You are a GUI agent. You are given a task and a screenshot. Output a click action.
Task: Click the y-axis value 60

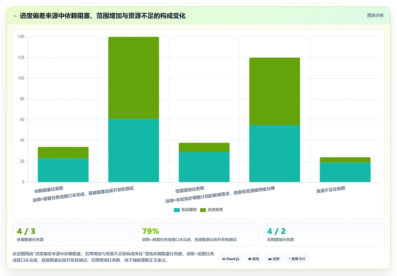click(x=22, y=120)
